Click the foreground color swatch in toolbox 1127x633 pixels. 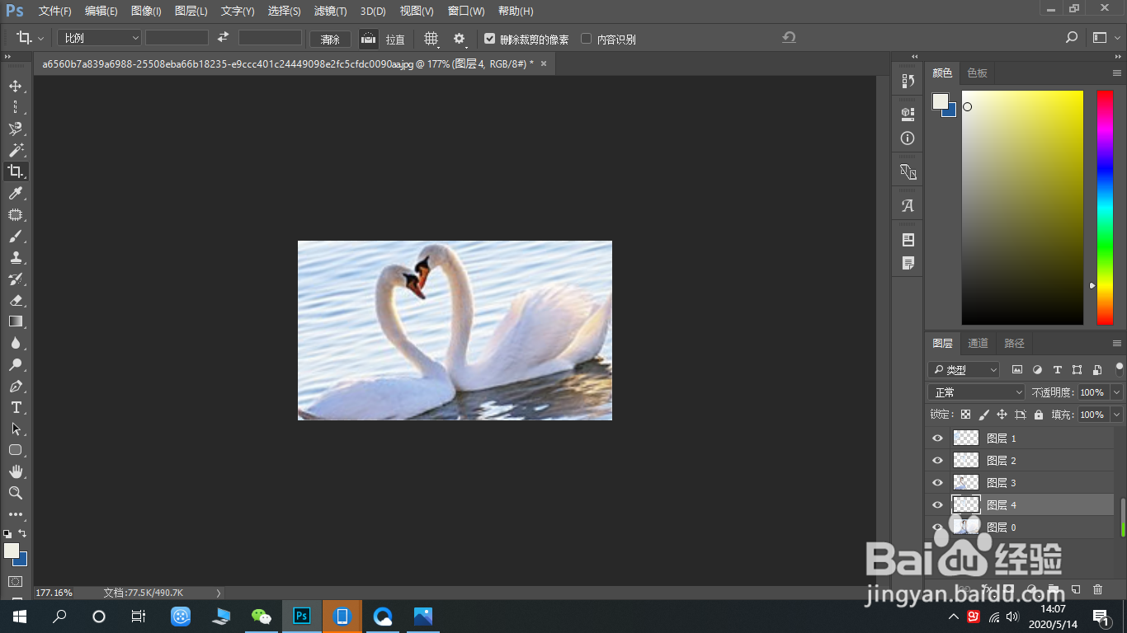pyautogui.click(x=12, y=551)
